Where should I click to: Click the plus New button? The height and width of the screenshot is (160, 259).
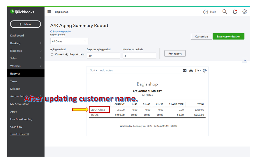(x=25, y=24)
